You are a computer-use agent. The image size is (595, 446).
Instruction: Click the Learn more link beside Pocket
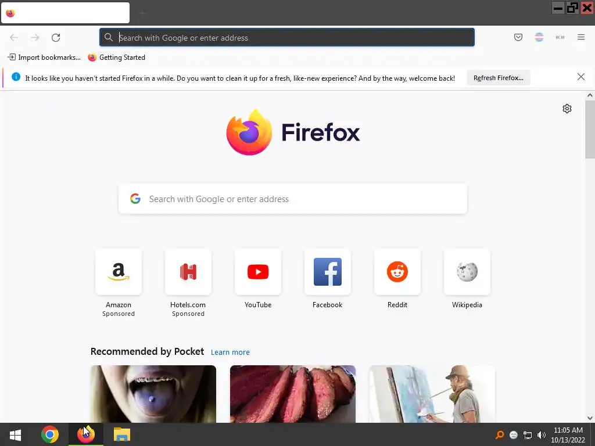(x=230, y=353)
